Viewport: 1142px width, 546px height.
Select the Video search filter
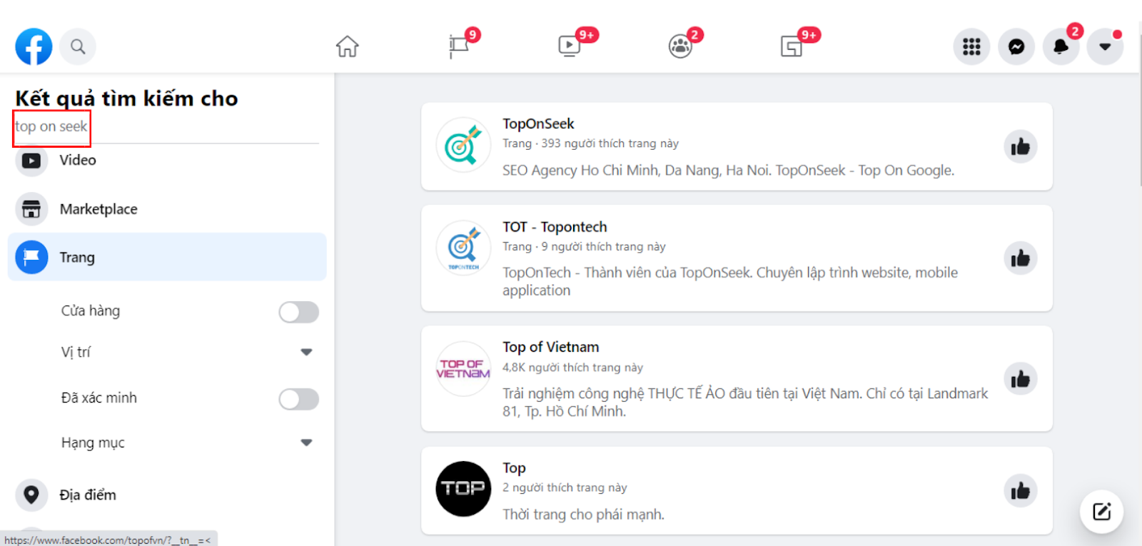(77, 161)
